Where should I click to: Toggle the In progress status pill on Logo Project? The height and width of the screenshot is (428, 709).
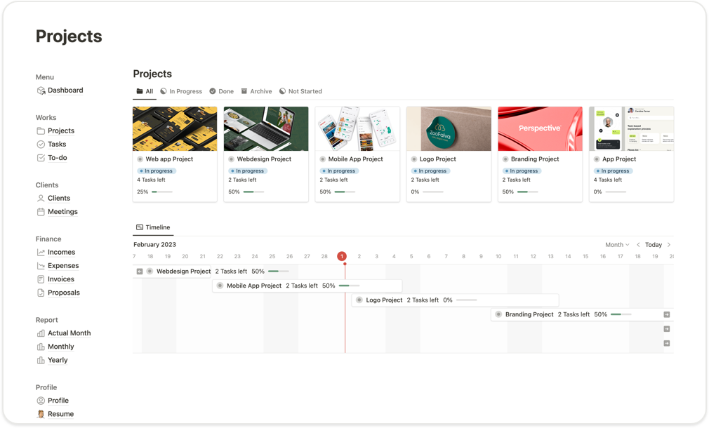(430, 170)
